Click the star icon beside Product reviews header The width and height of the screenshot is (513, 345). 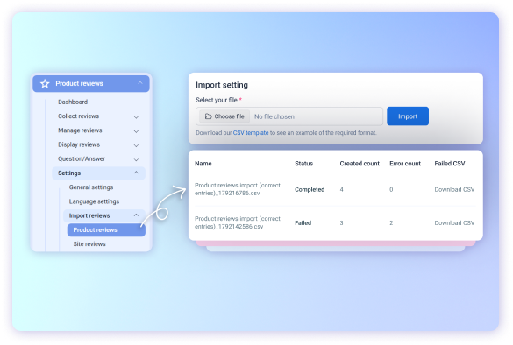pyautogui.click(x=45, y=84)
